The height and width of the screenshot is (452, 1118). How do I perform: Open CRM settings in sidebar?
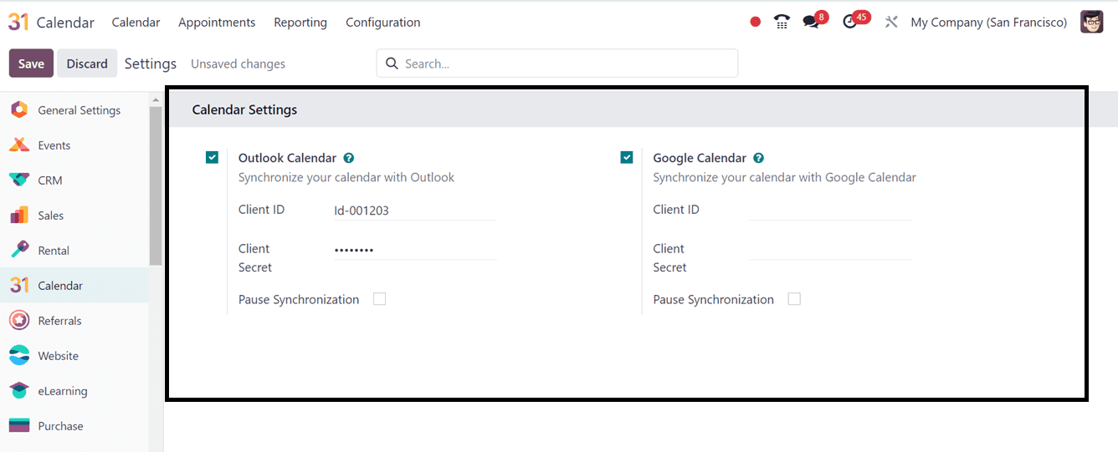point(50,180)
